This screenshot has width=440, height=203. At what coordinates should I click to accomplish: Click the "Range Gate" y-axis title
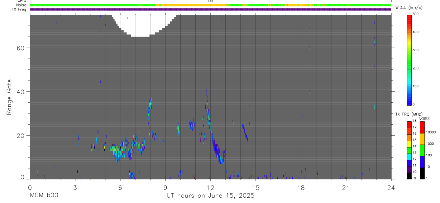10,97
